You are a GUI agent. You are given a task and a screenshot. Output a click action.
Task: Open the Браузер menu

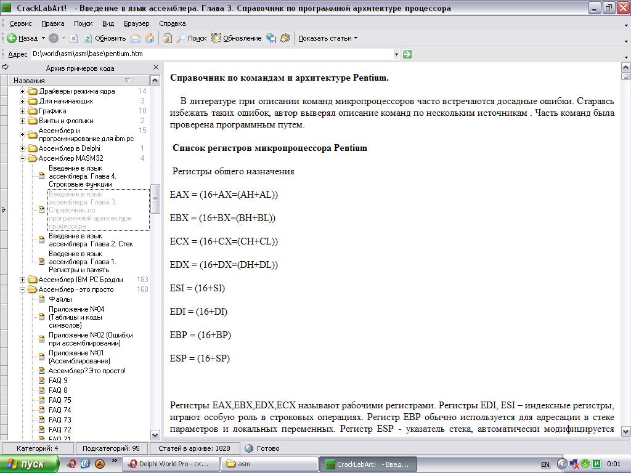coord(136,23)
